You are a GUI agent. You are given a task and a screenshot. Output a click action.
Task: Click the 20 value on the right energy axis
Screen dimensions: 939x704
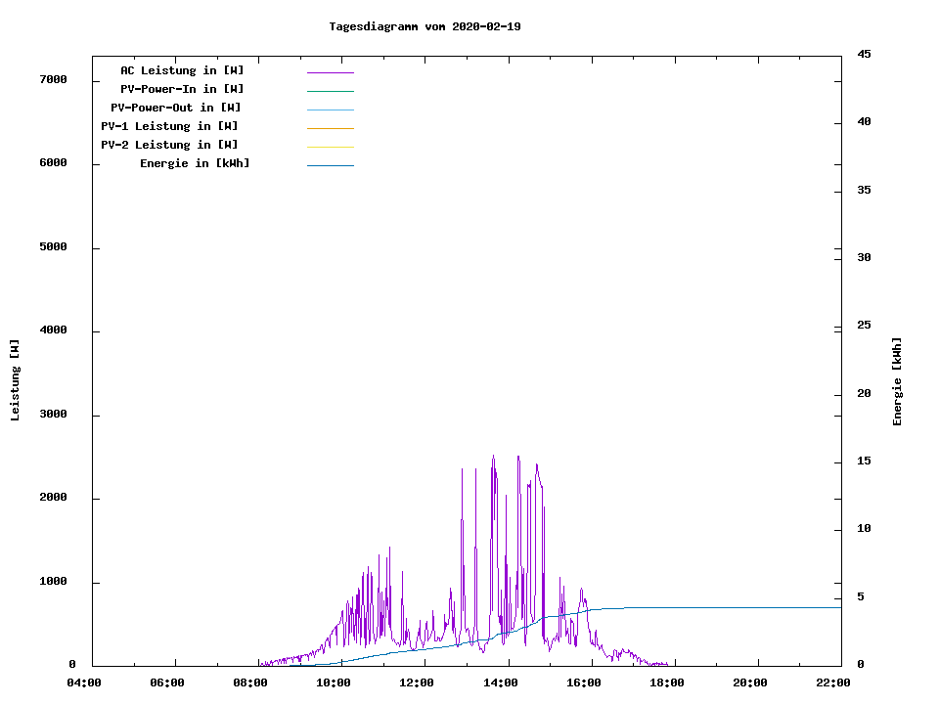864,394
